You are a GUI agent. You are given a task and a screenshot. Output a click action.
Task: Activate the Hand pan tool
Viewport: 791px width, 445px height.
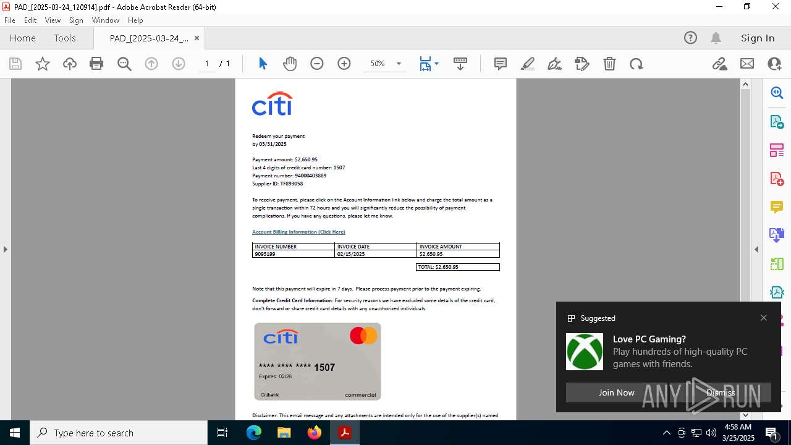290,64
